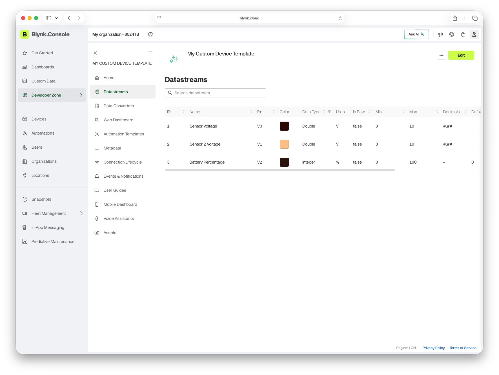Click the horizontal table scrollbar
The height and width of the screenshot is (375, 499).
(x=280, y=170)
